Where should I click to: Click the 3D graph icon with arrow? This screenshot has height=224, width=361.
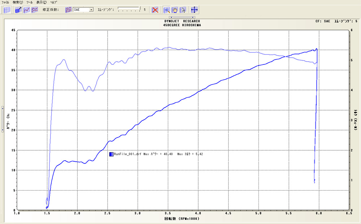coord(19,10)
